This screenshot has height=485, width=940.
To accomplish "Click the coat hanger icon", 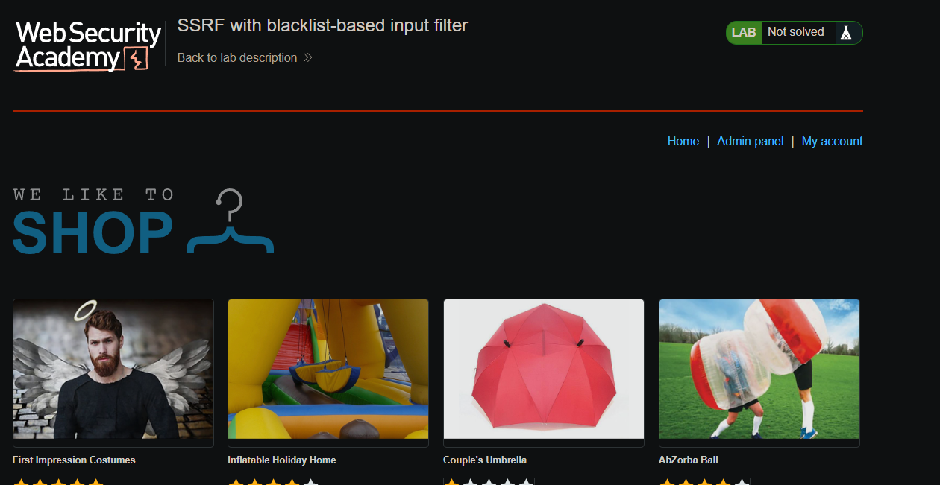I will (x=231, y=223).
